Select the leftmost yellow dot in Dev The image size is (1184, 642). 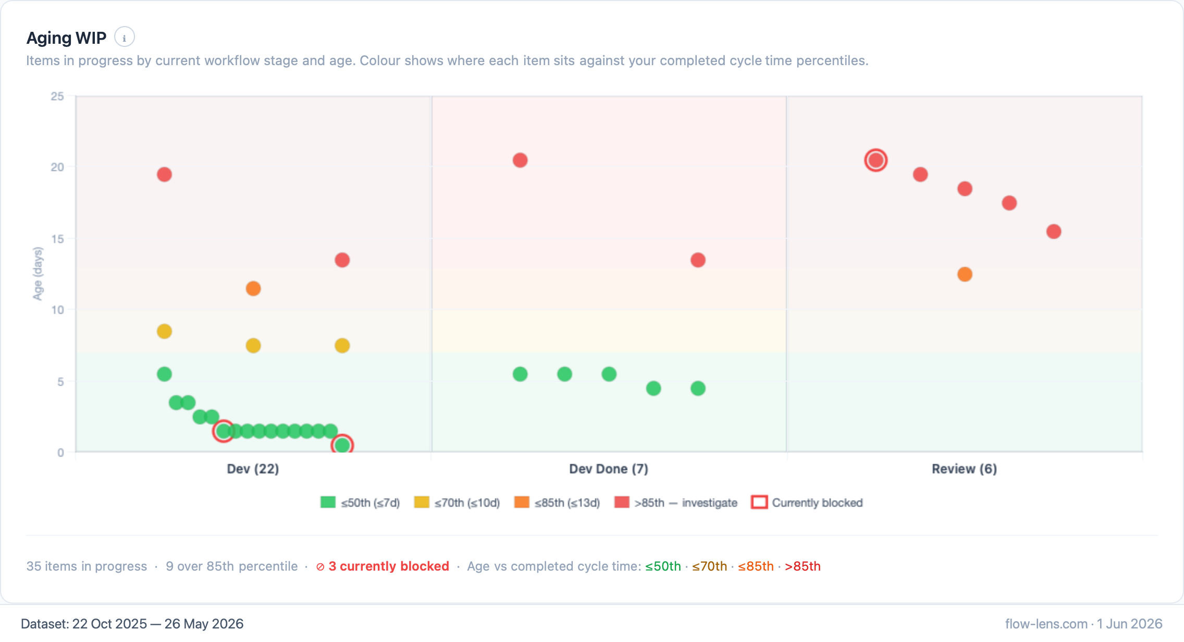point(164,331)
